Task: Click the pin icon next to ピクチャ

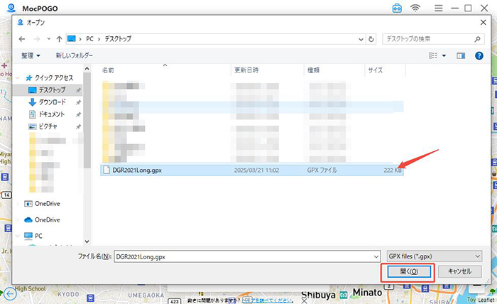Action: pos(78,127)
